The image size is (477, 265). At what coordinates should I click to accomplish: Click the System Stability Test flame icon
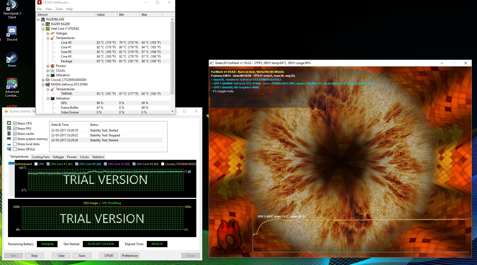(6, 111)
